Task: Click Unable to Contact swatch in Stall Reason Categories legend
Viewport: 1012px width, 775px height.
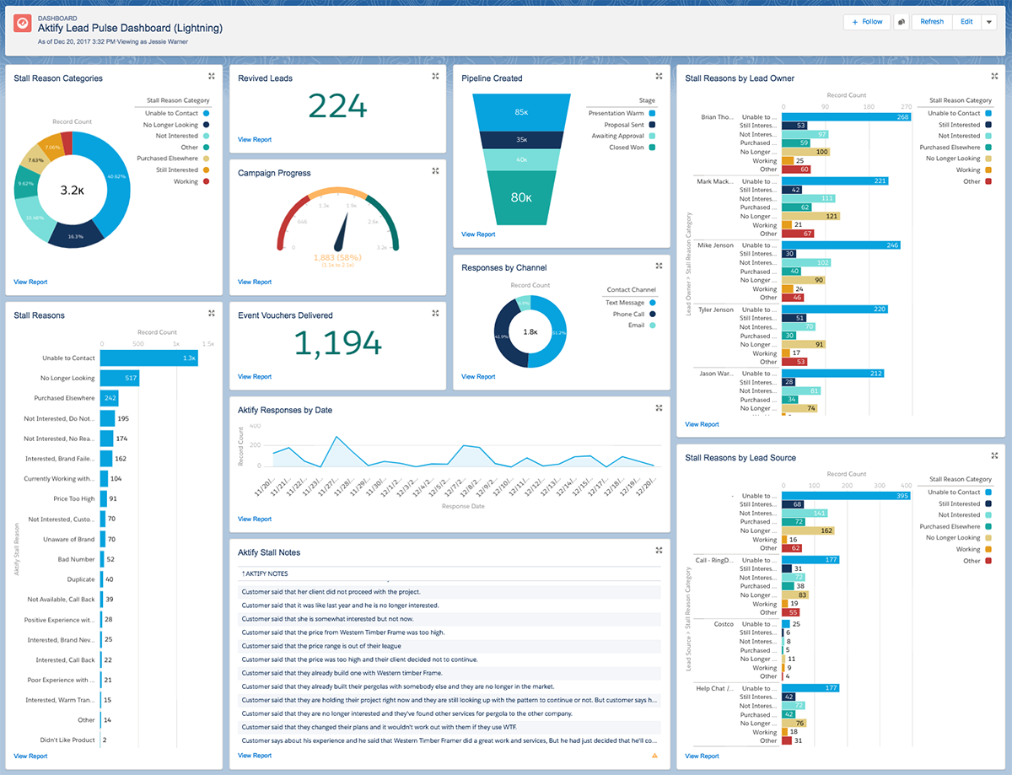Action: [206, 113]
